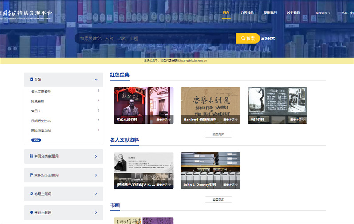
Task: Click the 高级检索 link
Action: coord(268,39)
